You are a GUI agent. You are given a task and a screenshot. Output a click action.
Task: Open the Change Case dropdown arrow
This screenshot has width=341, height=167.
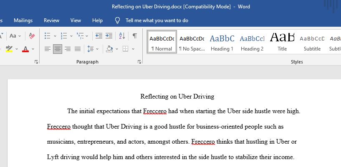tap(20, 36)
